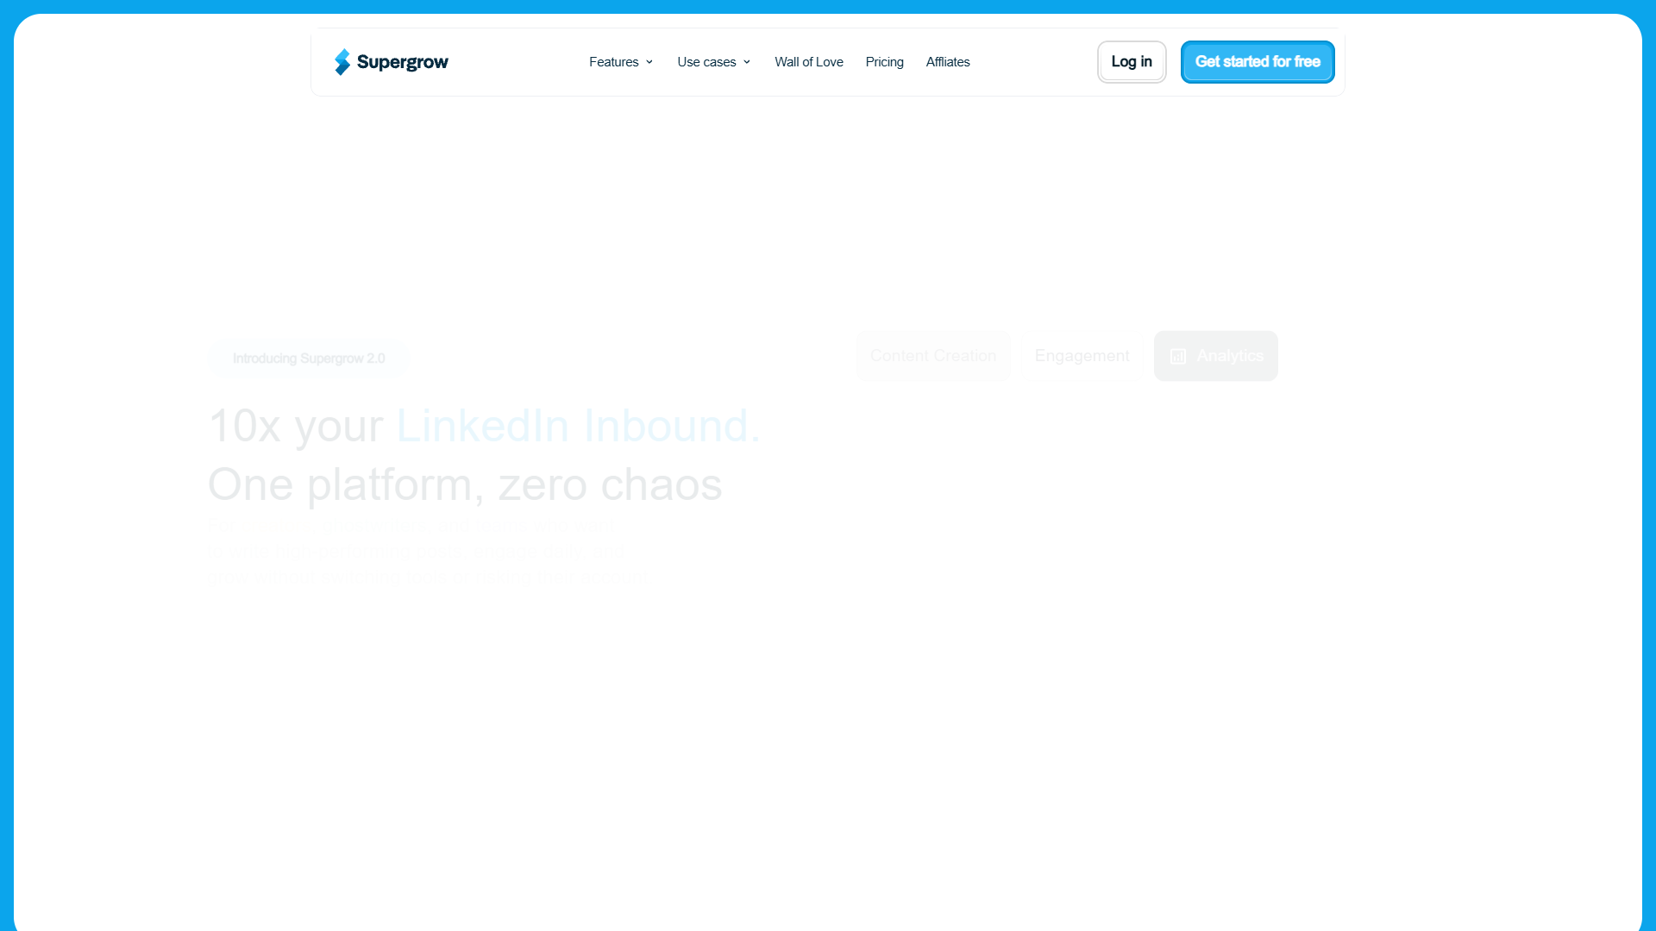Switch to the Content Creation tab
The image size is (1656, 931).
coord(933,356)
